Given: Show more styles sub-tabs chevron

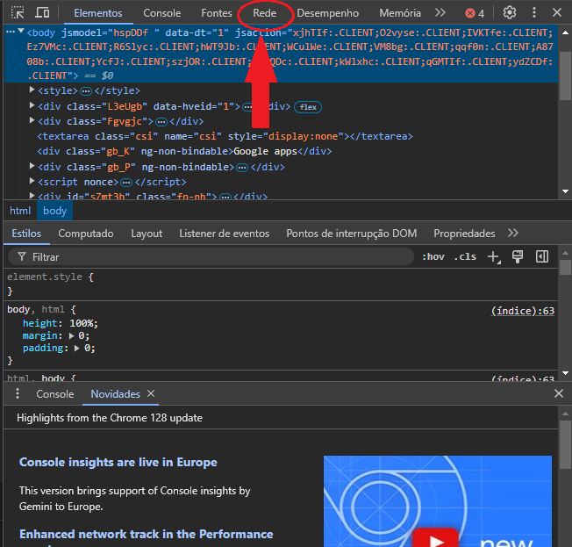Looking at the screenshot, I should (513, 233).
